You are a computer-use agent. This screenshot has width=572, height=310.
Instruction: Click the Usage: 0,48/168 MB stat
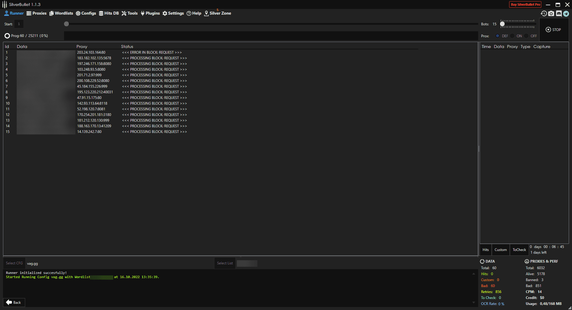click(x=543, y=304)
